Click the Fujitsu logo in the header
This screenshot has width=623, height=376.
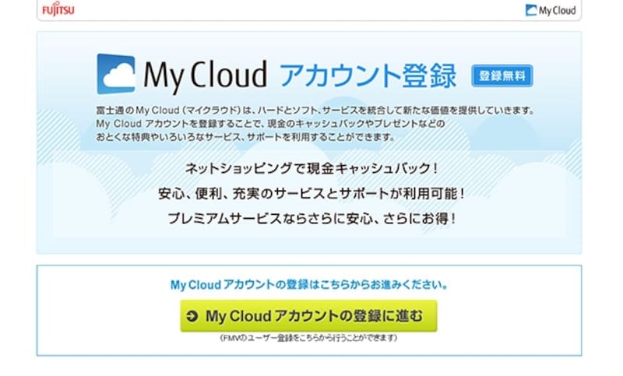point(58,11)
